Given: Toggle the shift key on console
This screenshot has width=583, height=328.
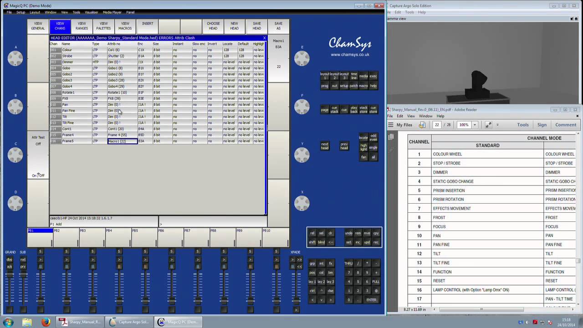Looking at the screenshot, I should (x=312, y=242).
